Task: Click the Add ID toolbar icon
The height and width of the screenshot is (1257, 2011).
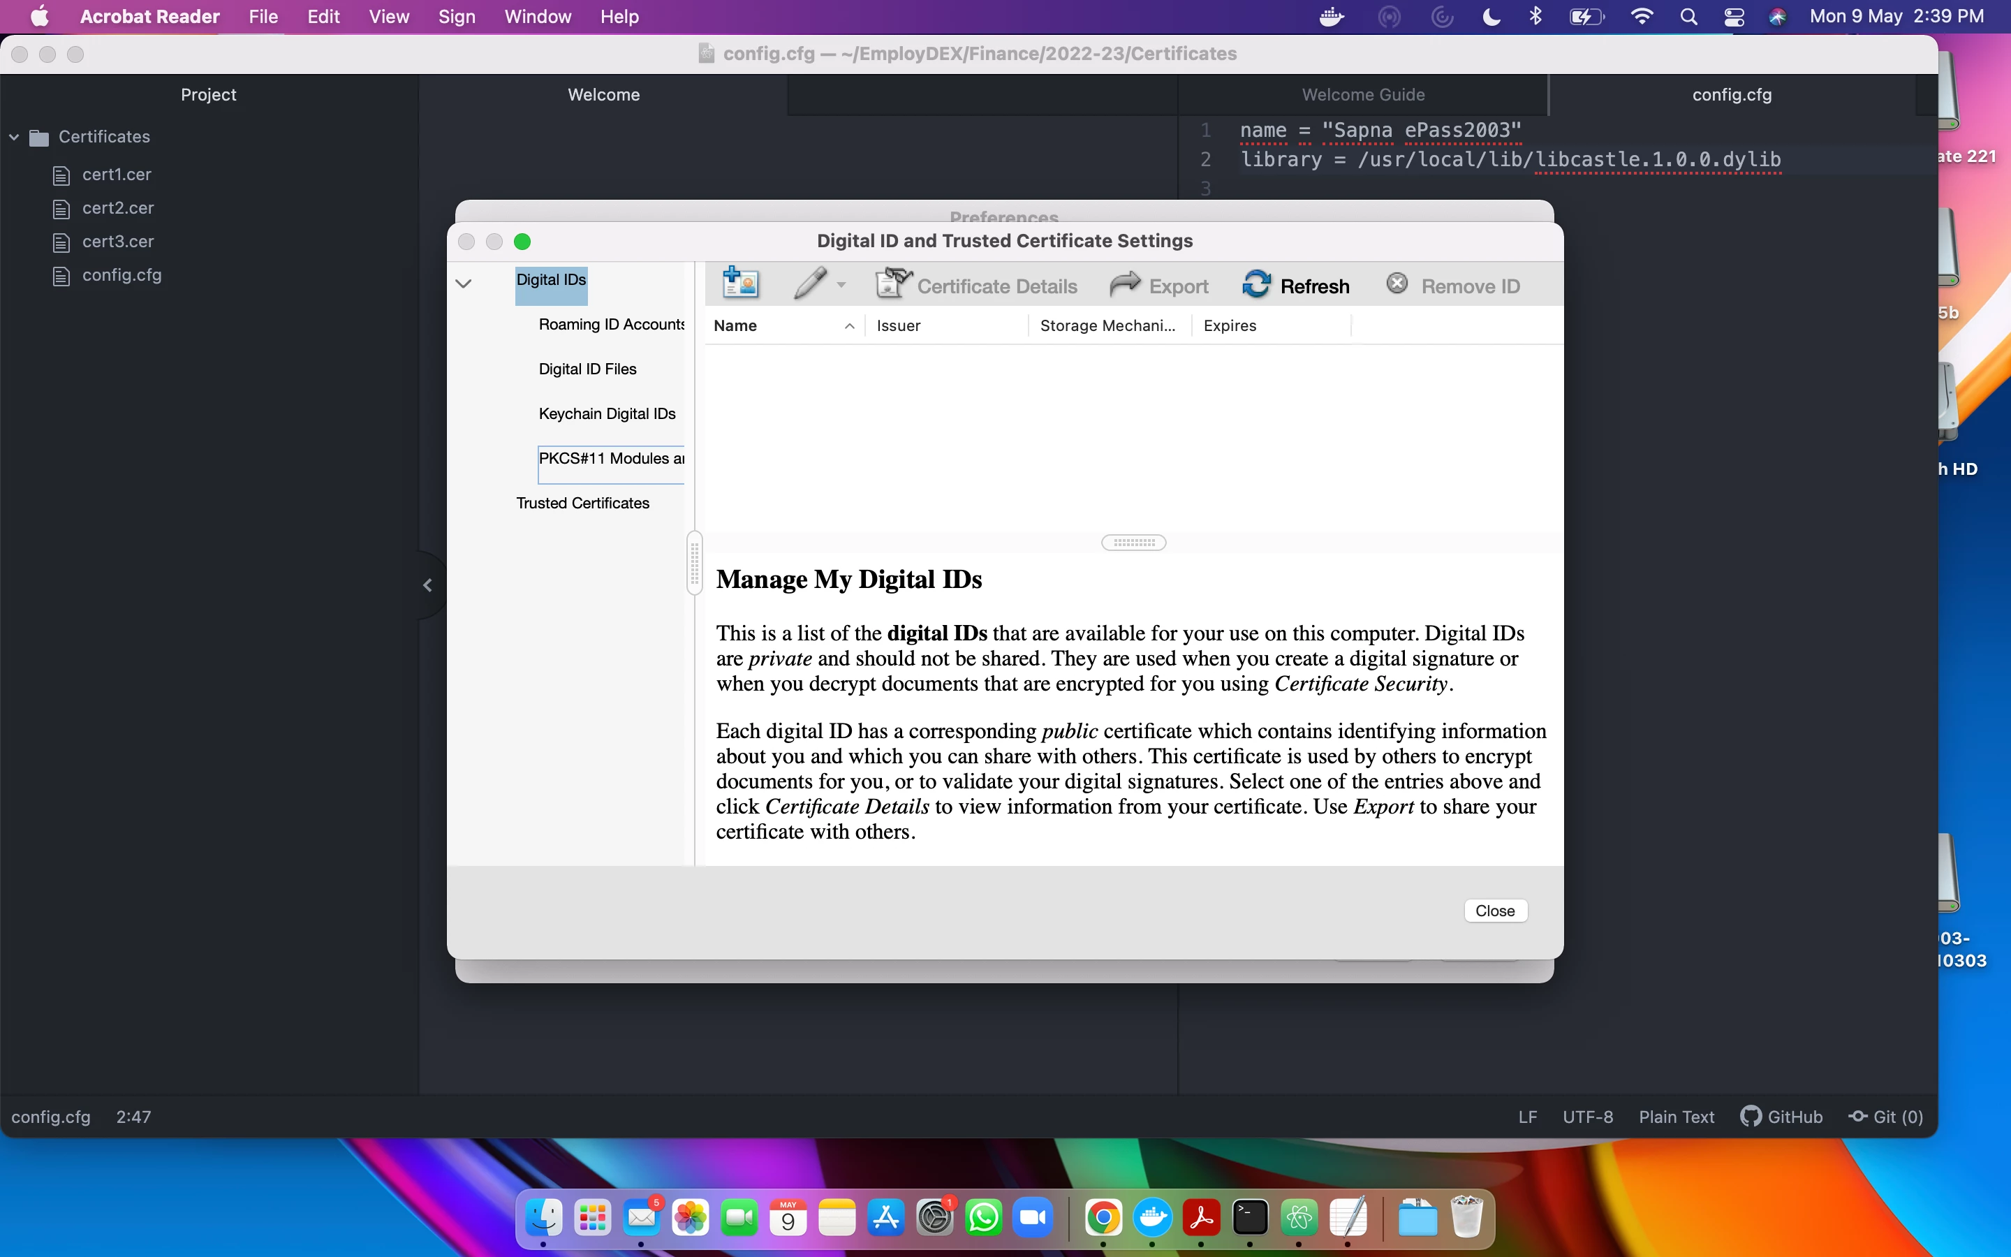Action: (x=739, y=284)
